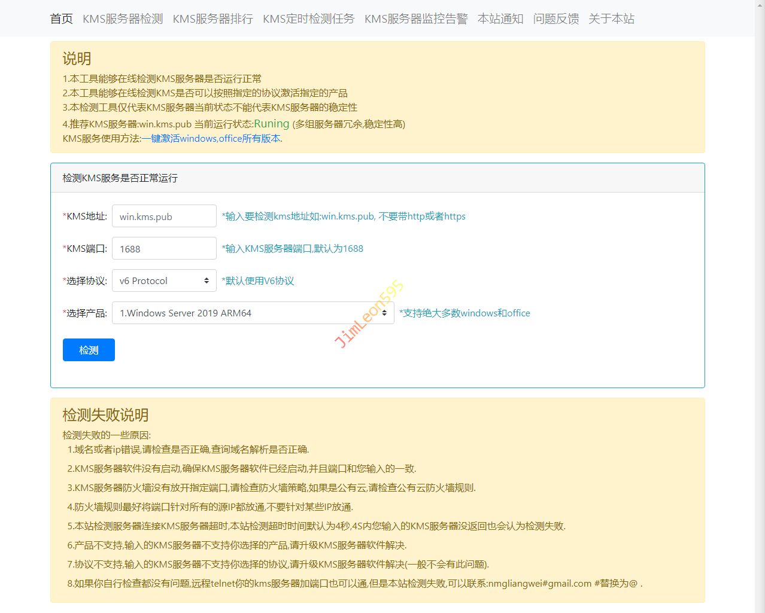The height and width of the screenshot is (613, 765).
Task: Switch to KMS定时检测任务 in the navbar
Action: (308, 19)
